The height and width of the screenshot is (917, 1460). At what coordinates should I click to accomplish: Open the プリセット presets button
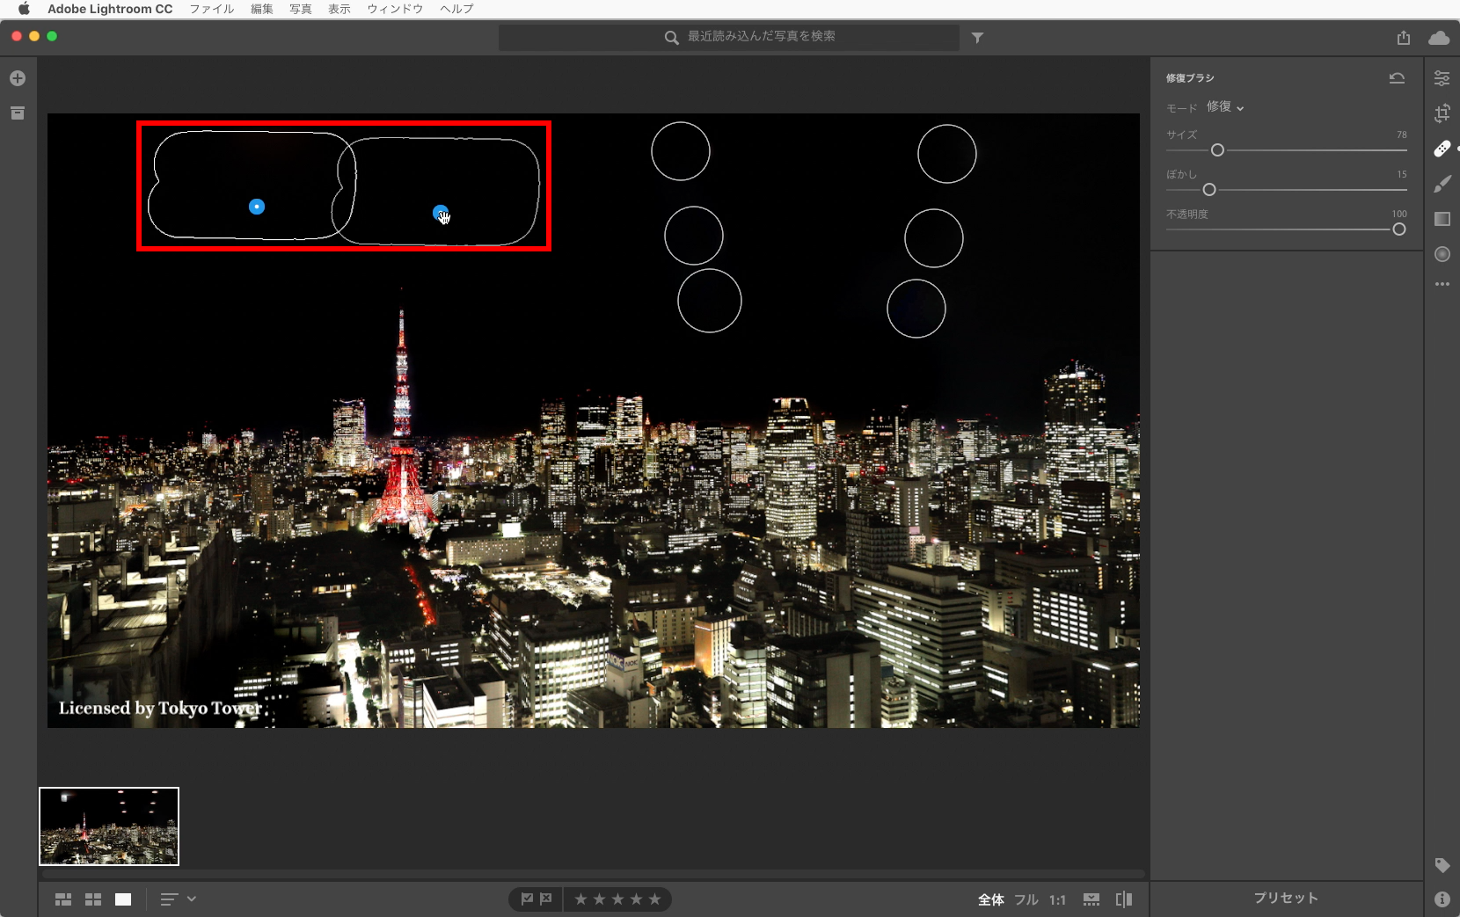1286,898
